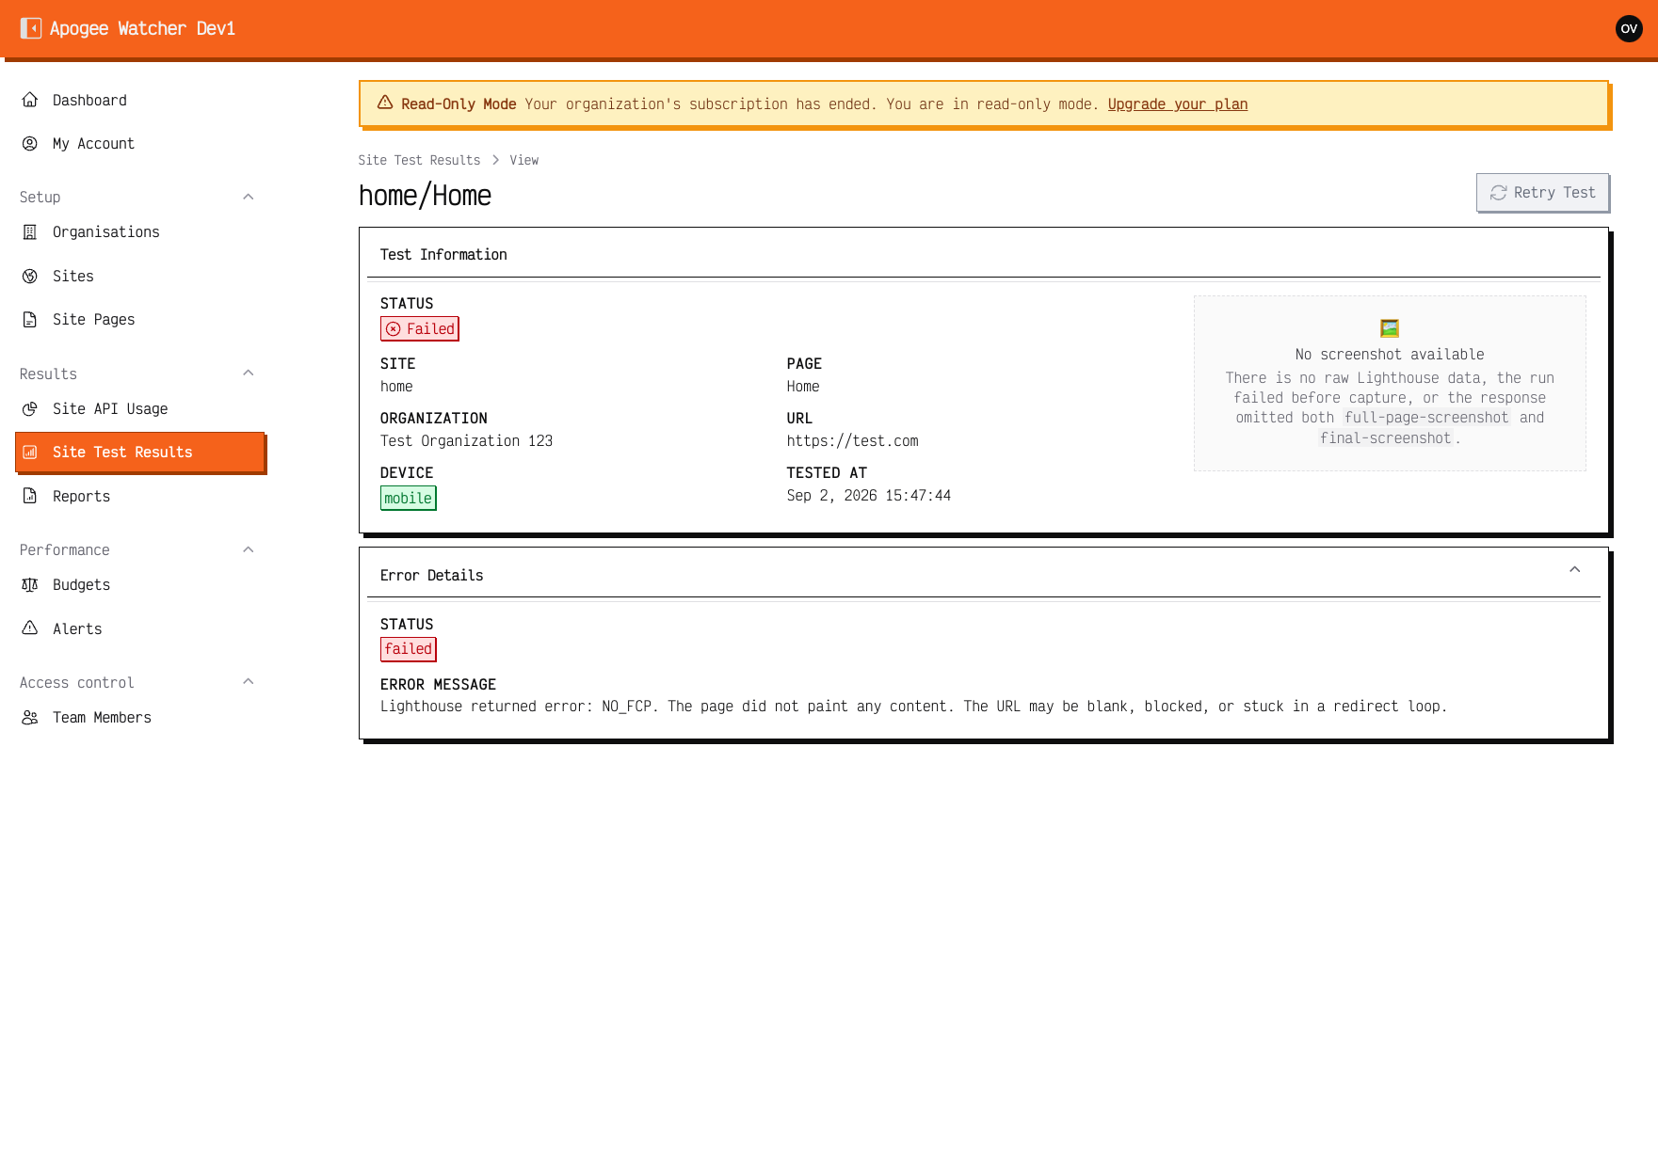Open Reports
The width and height of the screenshot is (1658, 1176).
click(x=140, y=497)
